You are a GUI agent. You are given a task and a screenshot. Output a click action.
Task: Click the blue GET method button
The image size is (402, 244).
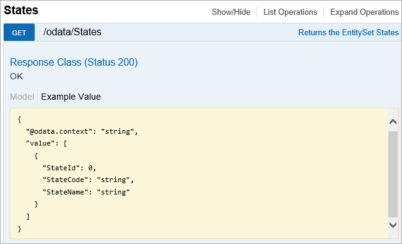19,32
